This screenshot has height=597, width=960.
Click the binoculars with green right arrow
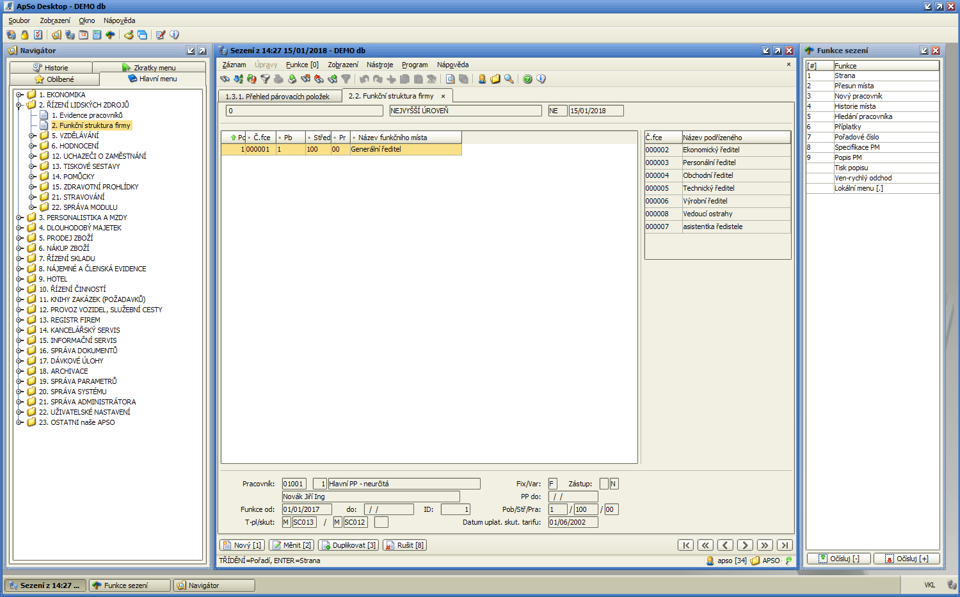(332, 79)
